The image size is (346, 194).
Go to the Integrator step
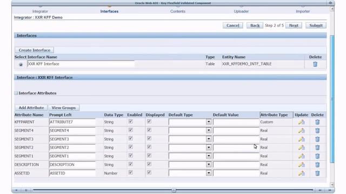click(40, 11)
